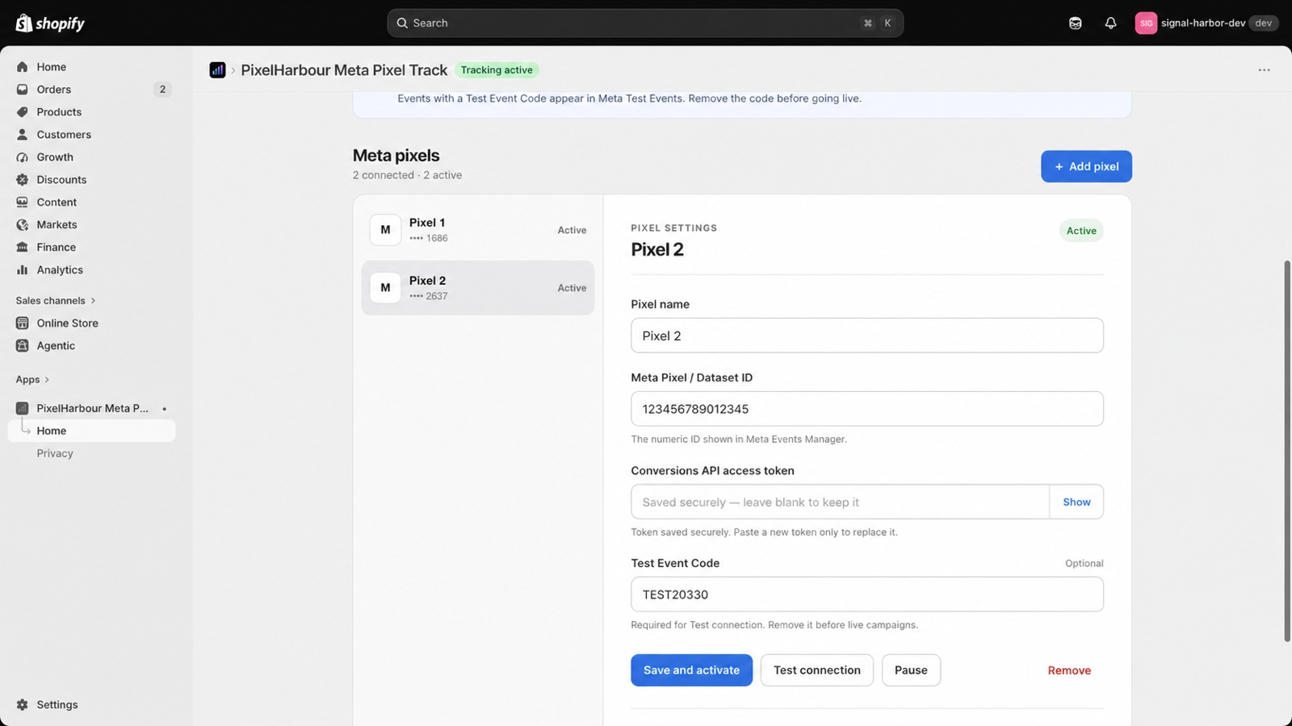Select the app's Home sub-item

pyautogui.click(x=92, y=431)
